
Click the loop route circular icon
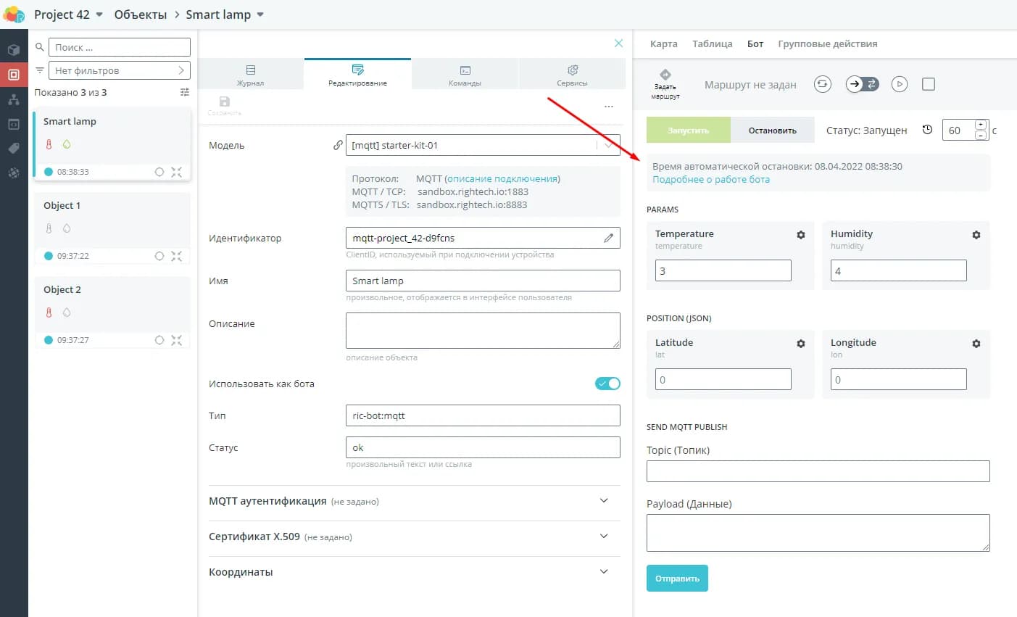pos(822,84)
